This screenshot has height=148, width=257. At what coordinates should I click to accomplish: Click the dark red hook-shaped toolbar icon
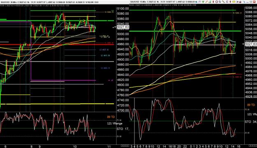241,2
